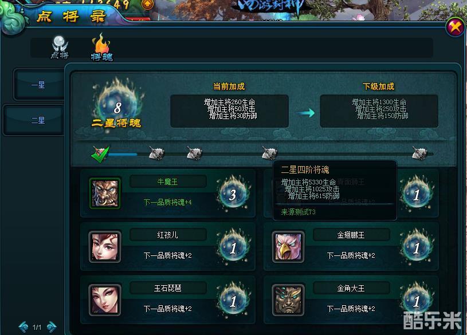Select the 一星 category on left sidebar
The image size is (467, 335).
click(x=38, y=85)
